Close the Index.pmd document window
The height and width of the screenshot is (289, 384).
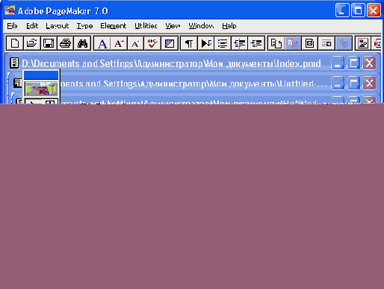[x=369, y=63]
